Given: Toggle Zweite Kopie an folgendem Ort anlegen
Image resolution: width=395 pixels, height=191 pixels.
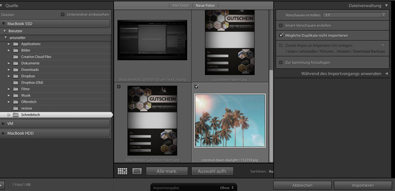Looking at the screenshot, I should point(281,45).
